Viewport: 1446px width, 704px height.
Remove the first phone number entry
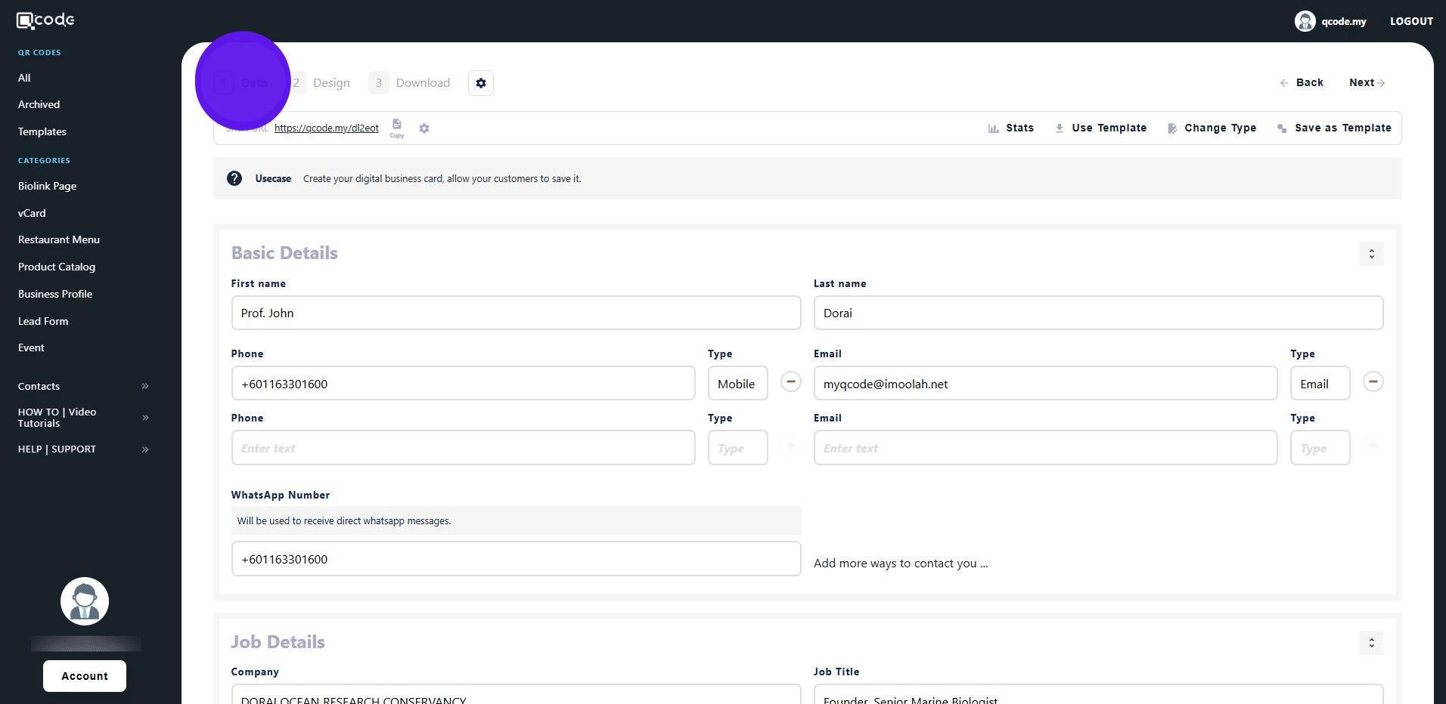click(x=790, y=382)
